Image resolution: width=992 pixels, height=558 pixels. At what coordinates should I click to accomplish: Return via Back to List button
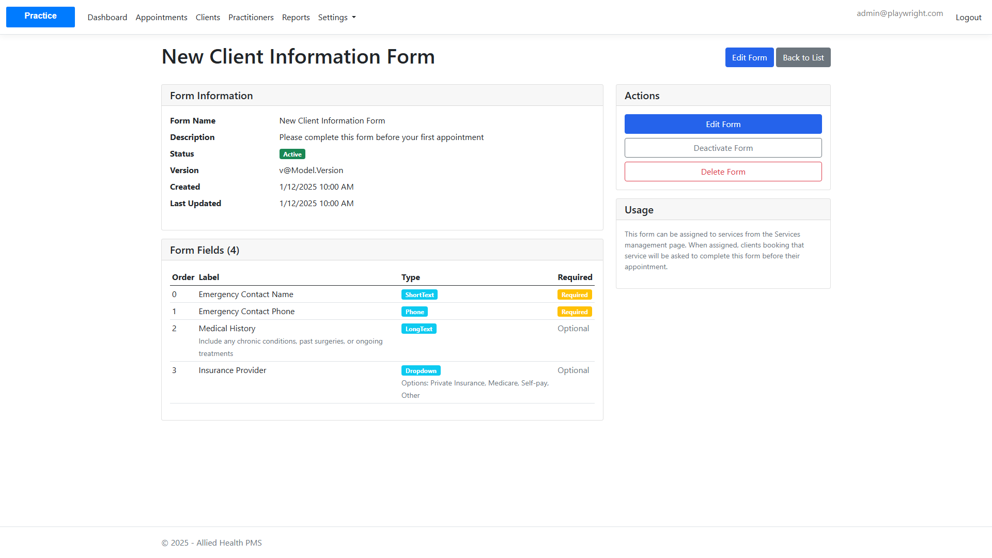click(803, 57)
